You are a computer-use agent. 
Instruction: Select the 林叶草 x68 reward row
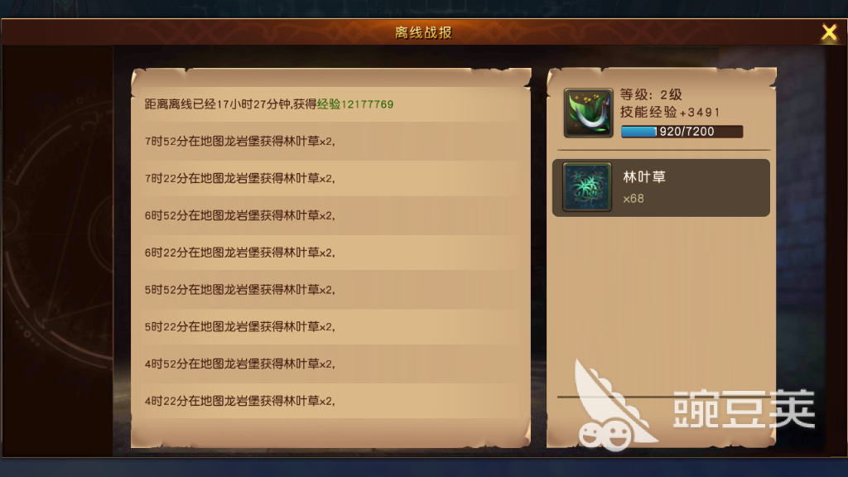pos(661,188)
